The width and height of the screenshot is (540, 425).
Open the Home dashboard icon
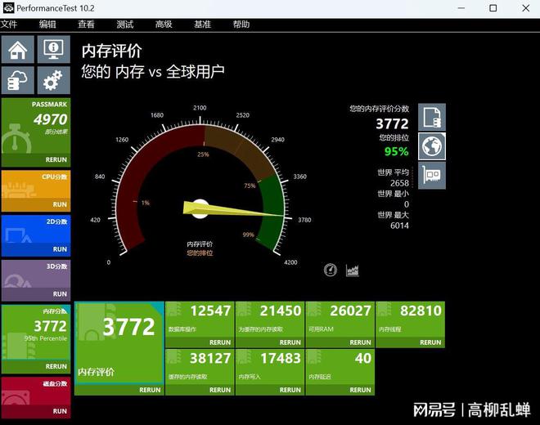pos(18,50)
